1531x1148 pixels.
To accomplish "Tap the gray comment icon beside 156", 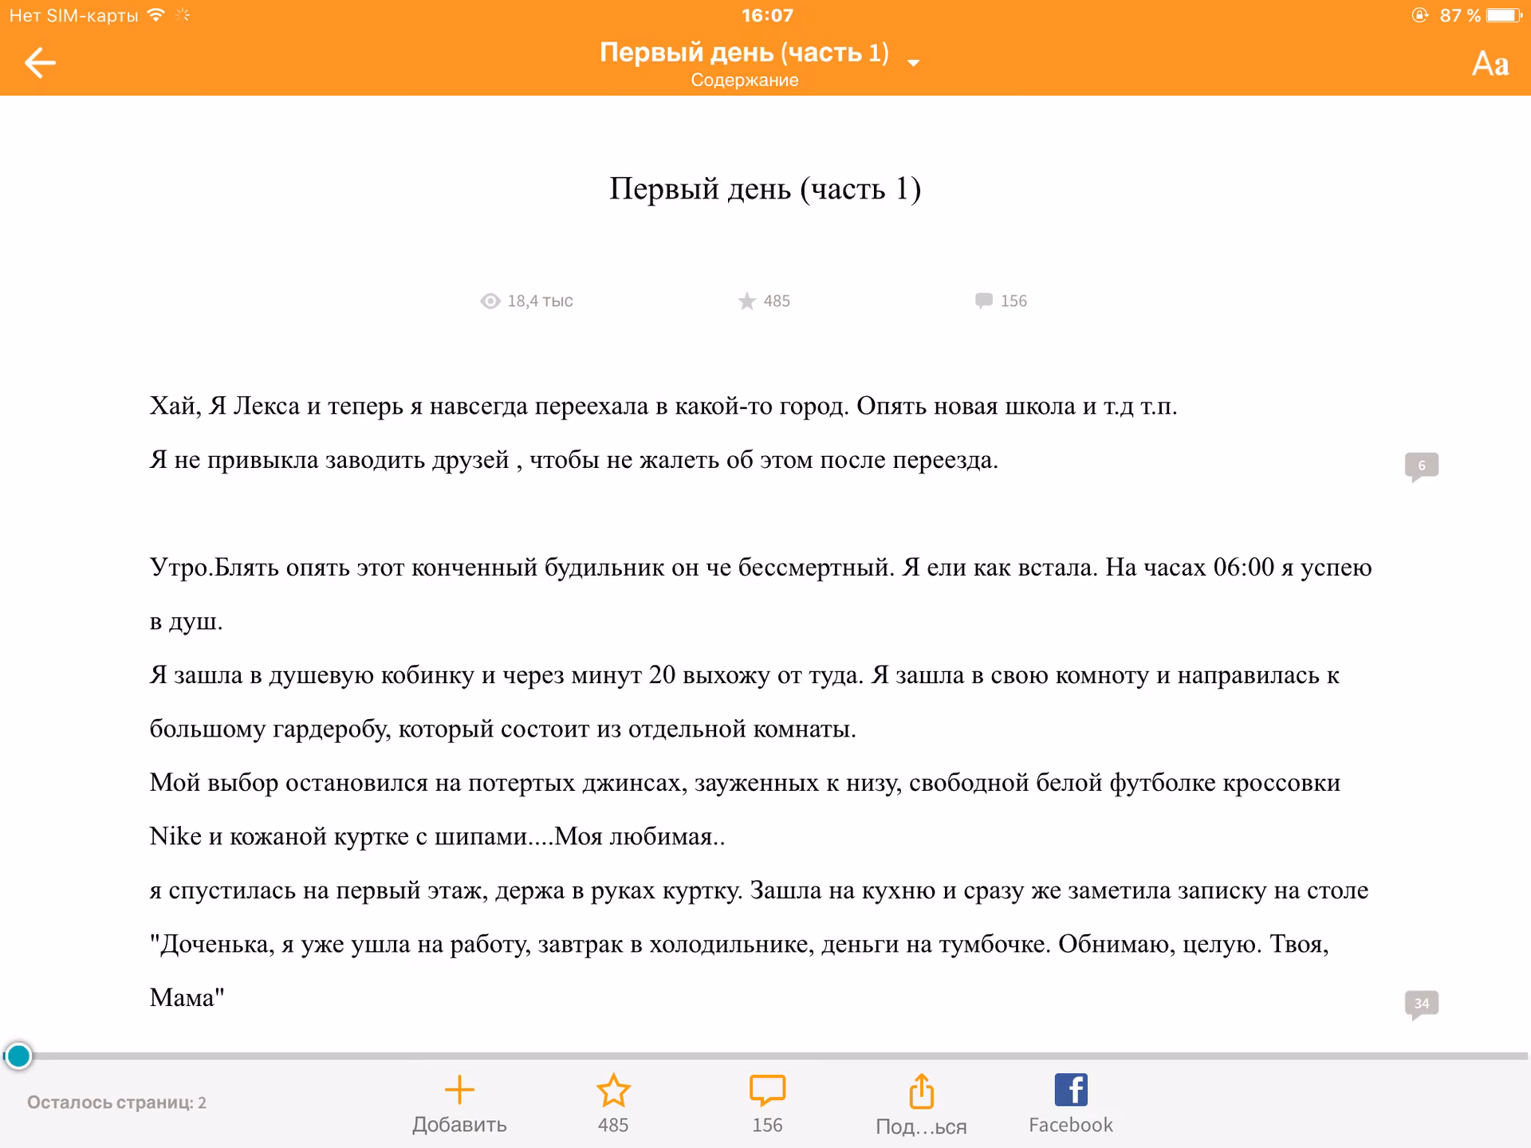I will [983, 301].
